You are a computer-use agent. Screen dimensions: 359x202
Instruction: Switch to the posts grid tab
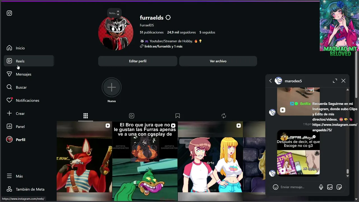pyautogui.click(x=86, y=116)
